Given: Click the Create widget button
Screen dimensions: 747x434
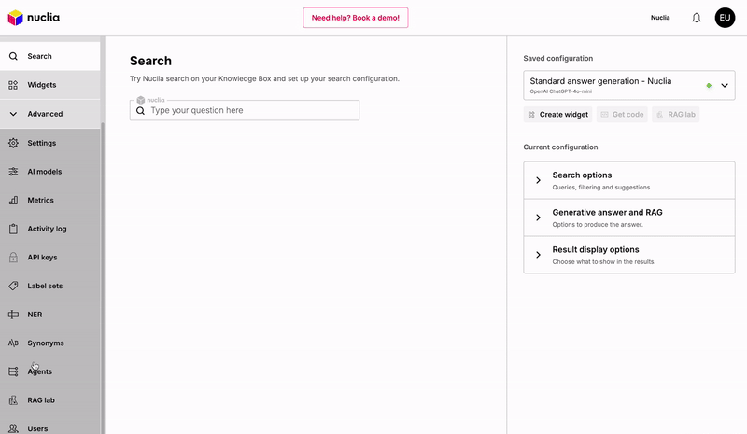Looking at the screenshot, I should 557,115.
